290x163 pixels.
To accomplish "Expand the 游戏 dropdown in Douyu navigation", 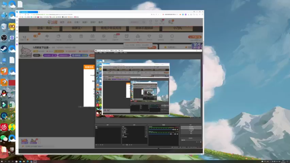I will 93,22.
